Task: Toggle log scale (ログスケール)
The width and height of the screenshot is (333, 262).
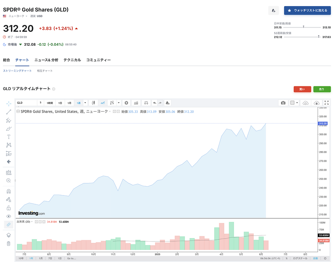Action: coord(300,259)
